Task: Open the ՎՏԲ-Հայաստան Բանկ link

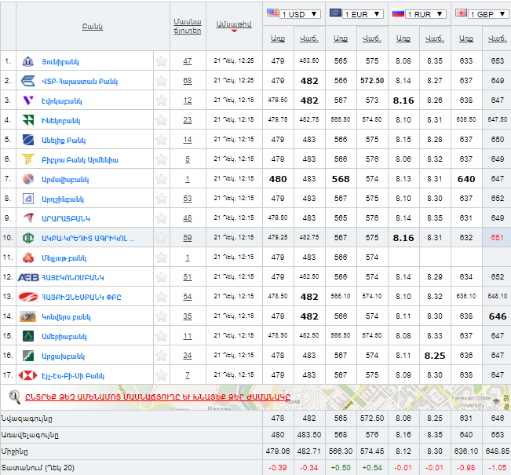Action: (x=79, y=82)
